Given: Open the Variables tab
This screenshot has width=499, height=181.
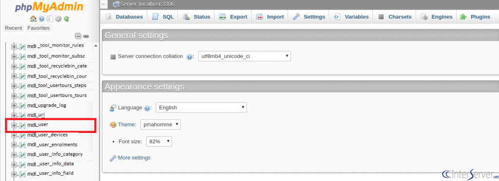Looking at the screenshot, I should (x=351, y=17).
